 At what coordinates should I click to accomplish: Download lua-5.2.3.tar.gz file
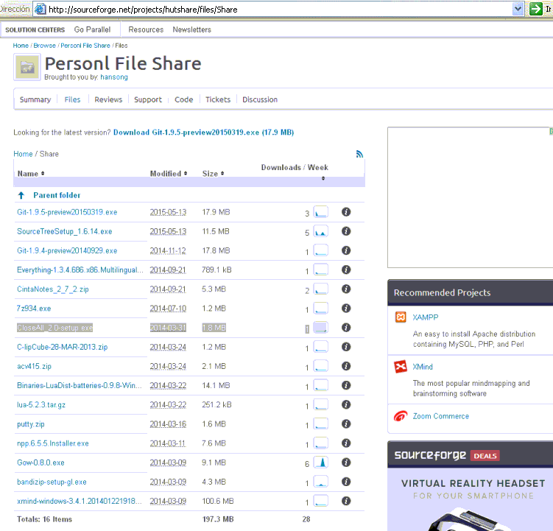pos(41,404)
